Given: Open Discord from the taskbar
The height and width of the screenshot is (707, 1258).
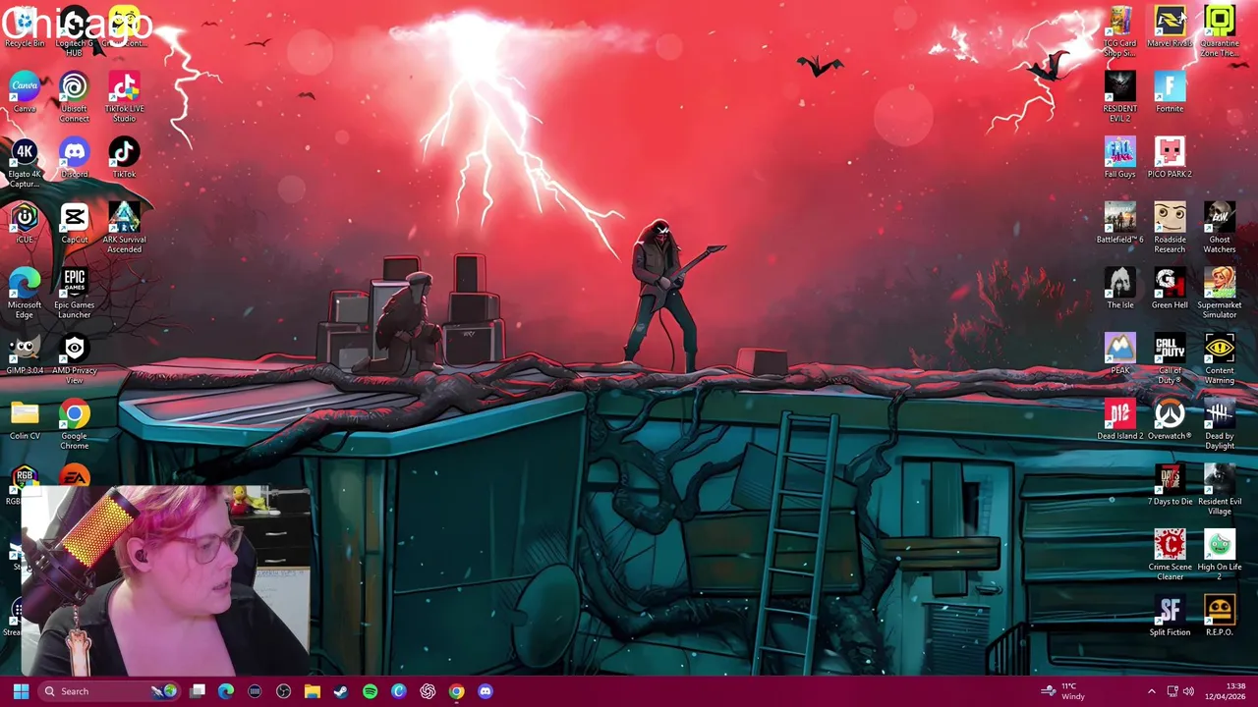Looking at the screenshot, I should [x=485, y=691].
